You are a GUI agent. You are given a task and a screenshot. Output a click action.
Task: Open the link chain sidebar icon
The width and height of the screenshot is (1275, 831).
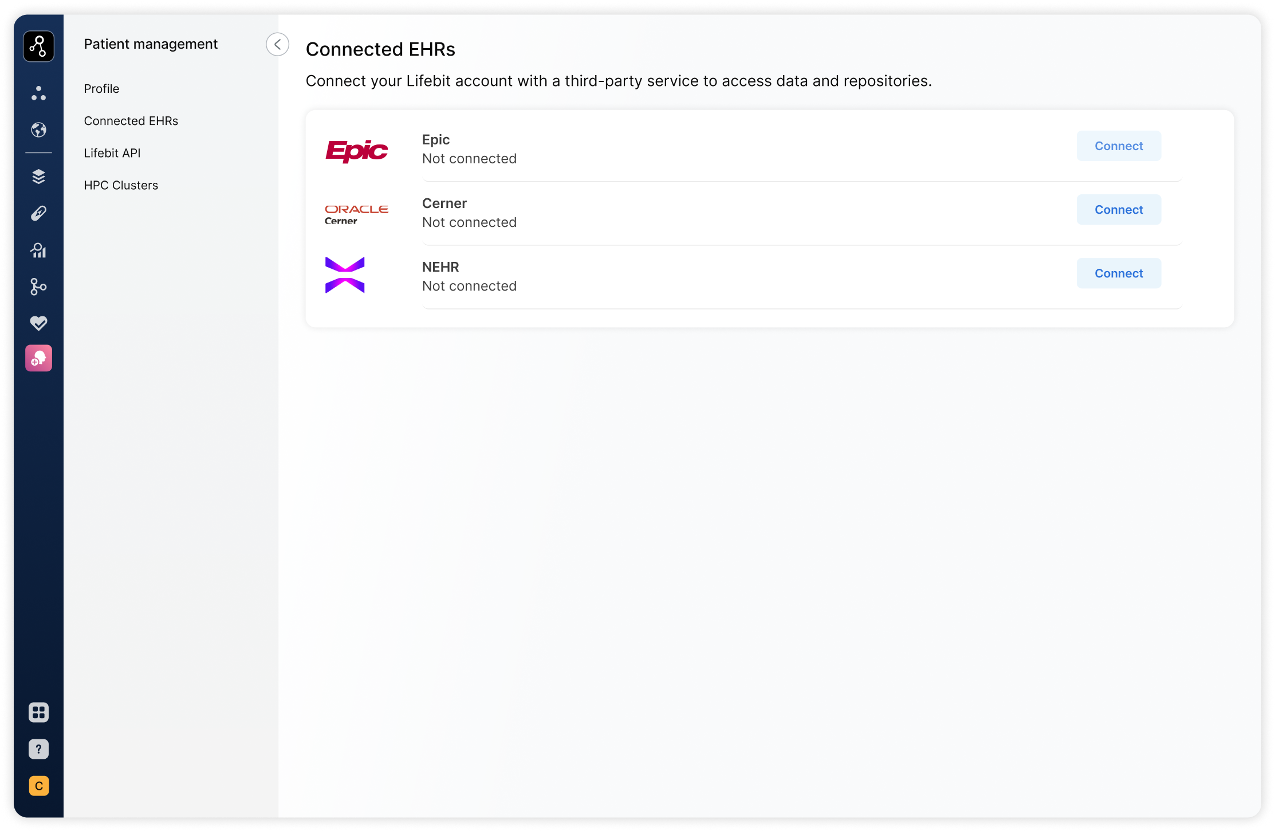click(38, 213)
